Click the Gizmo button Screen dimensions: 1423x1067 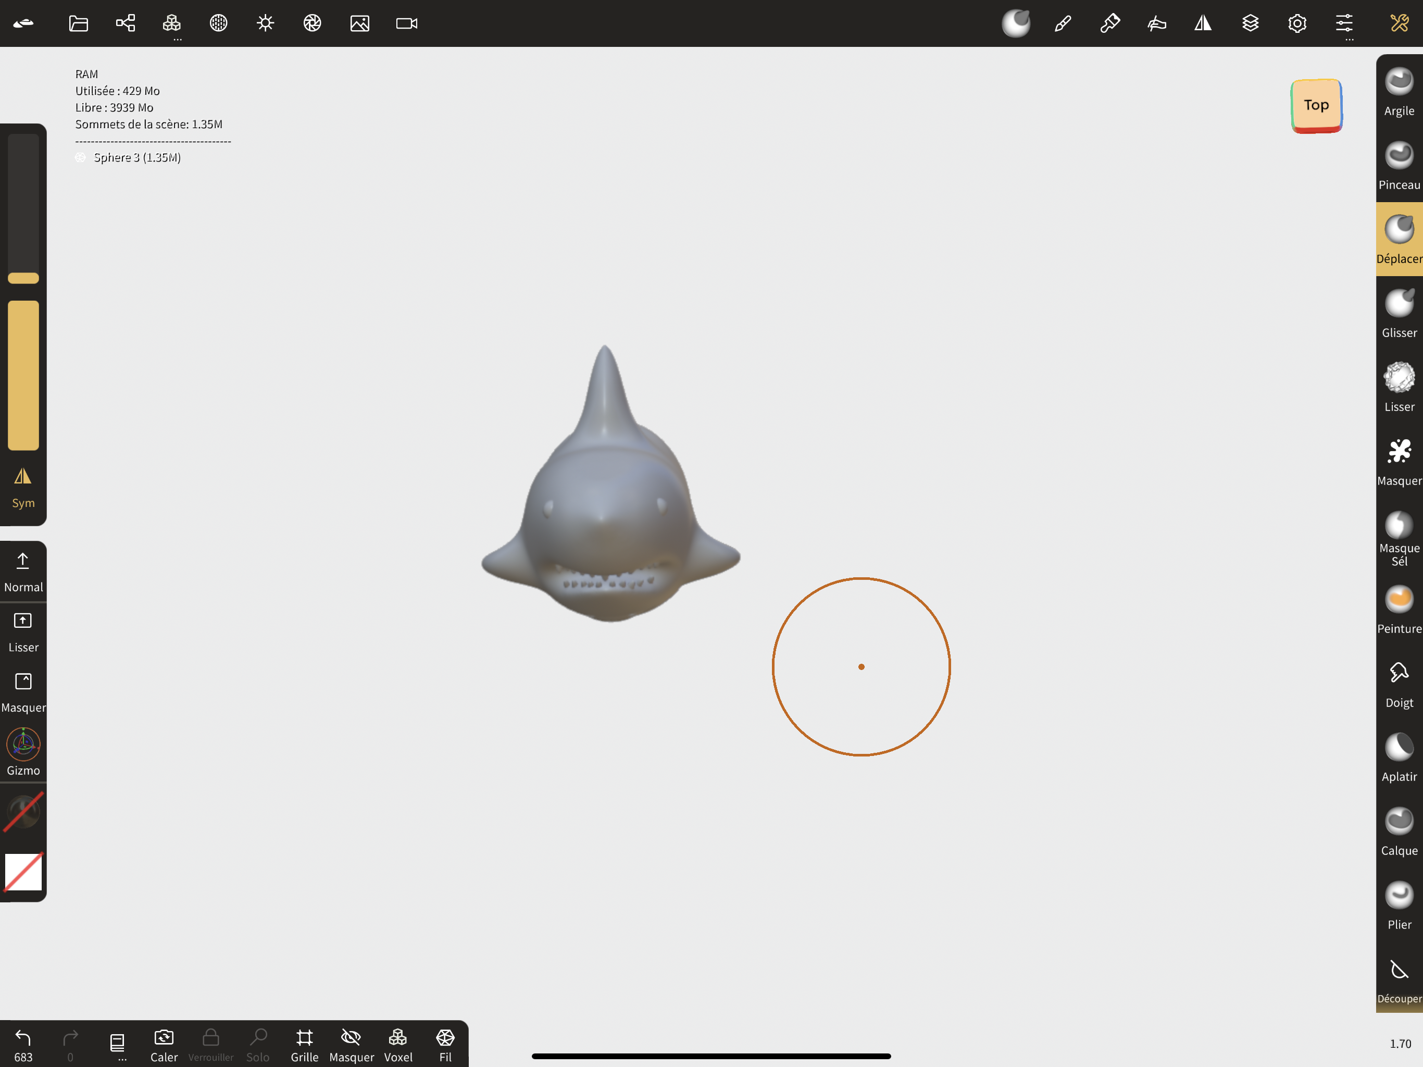pyautogui.click(x=23, y=751)
